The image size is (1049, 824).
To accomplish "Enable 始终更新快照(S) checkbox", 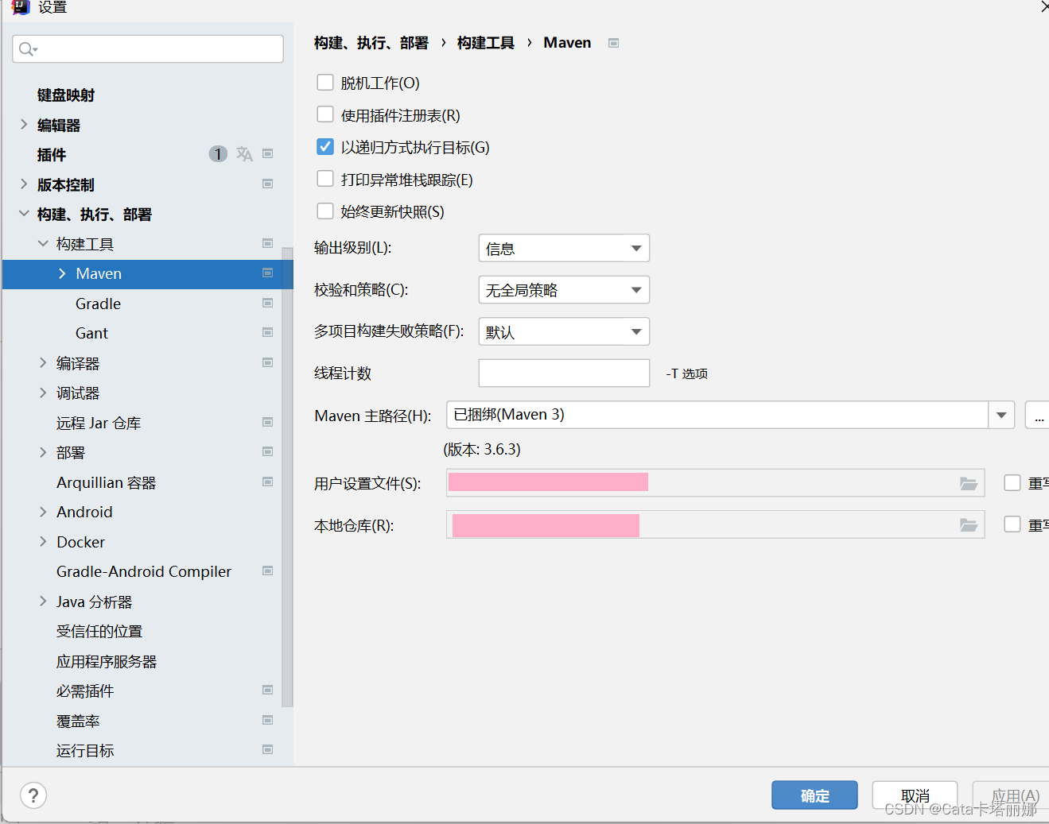I will [x=325, y=211].
